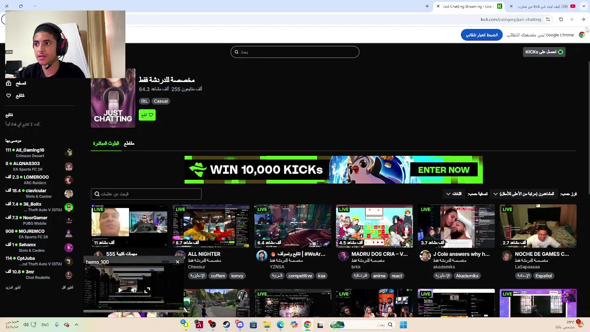Select the competitive tag
Viewport: 590px width, 332px height.
pyautogui.click(x=300, y=276)
